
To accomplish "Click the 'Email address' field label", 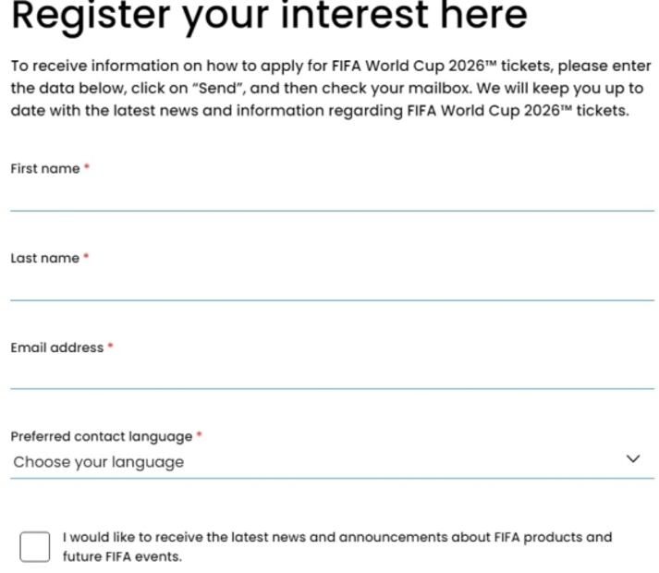I will coord(57,347).
